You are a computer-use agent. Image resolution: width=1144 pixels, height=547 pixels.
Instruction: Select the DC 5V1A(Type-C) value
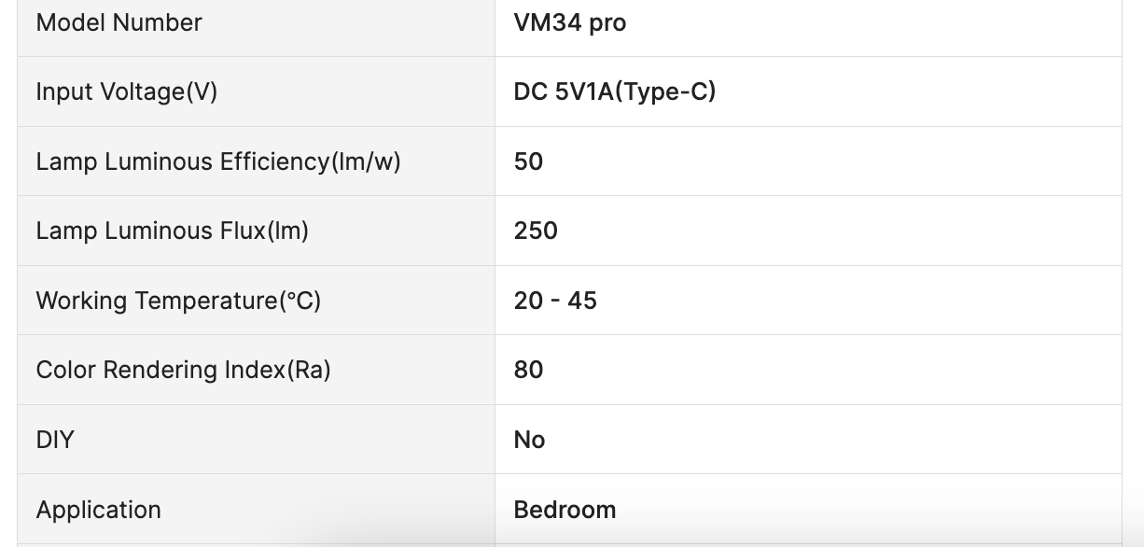614,91
